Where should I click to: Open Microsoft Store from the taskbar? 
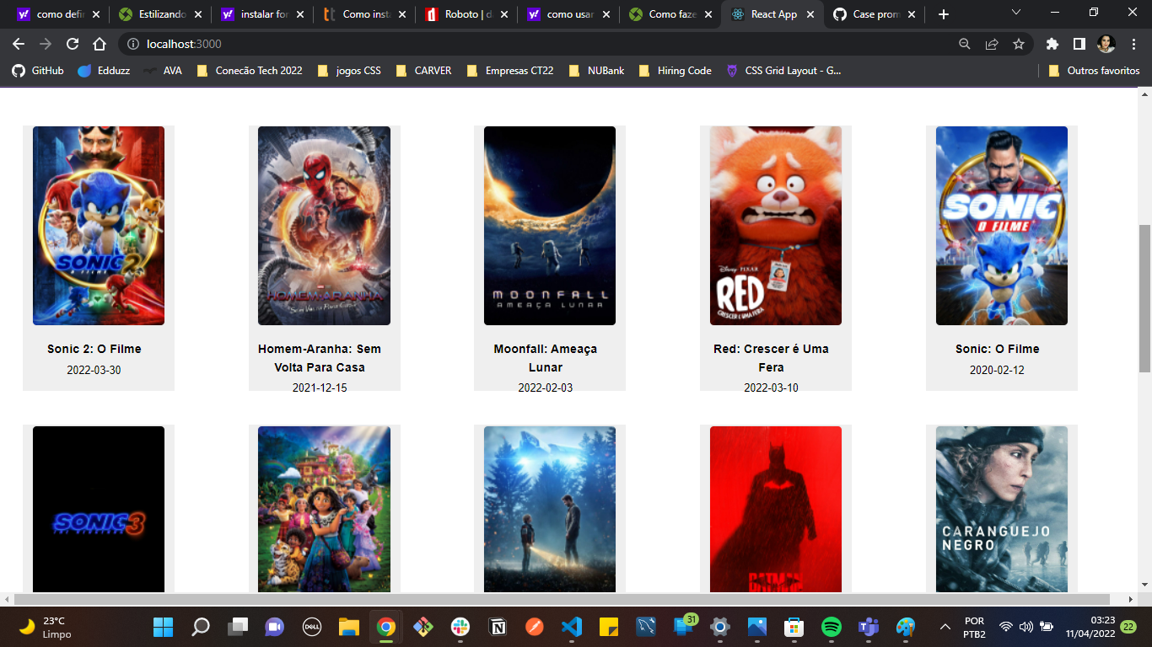(794, 627)
